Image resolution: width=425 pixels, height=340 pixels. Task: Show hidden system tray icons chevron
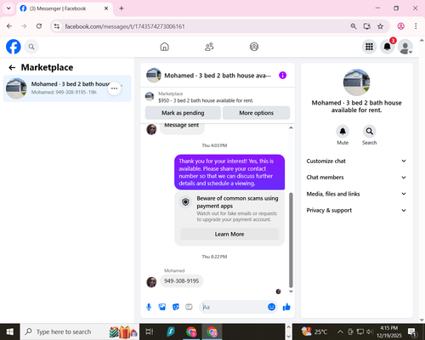click(340, 331)
